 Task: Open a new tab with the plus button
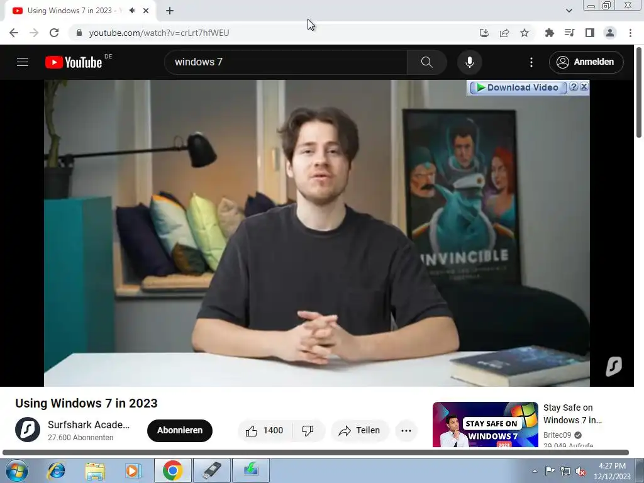pos(170,11)
